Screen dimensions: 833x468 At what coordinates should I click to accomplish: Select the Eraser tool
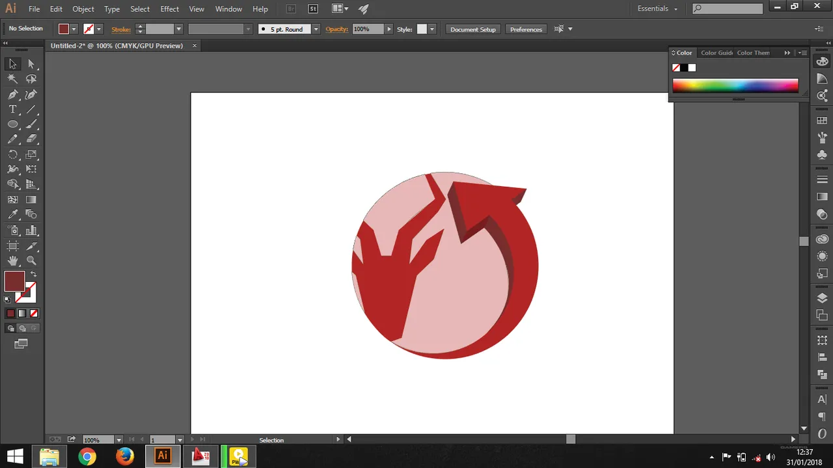click(x=31, y=139)
